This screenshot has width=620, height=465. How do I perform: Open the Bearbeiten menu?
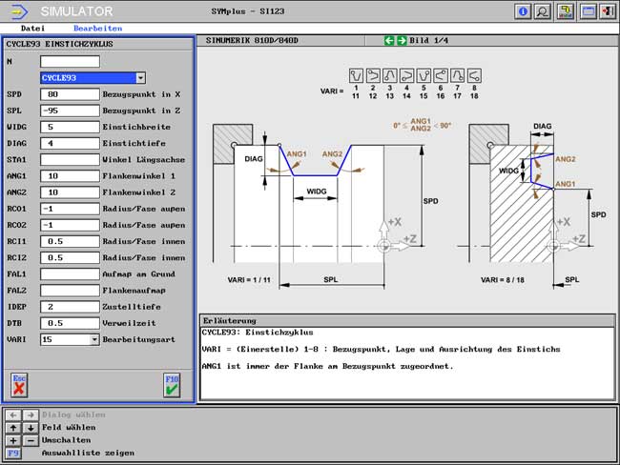coord(97,29)
